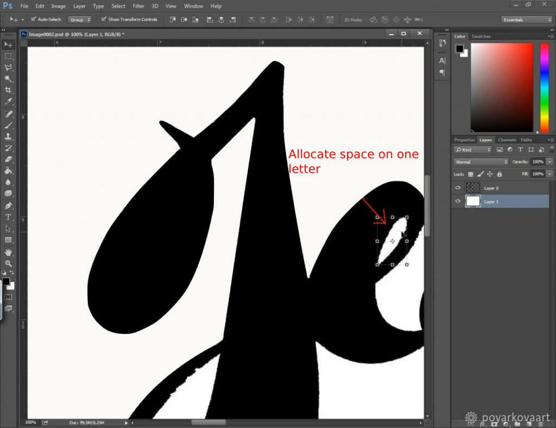This screenshot has width=556, height=428.
Task: Select the Blur tool
Action: (x=8, y=182)
